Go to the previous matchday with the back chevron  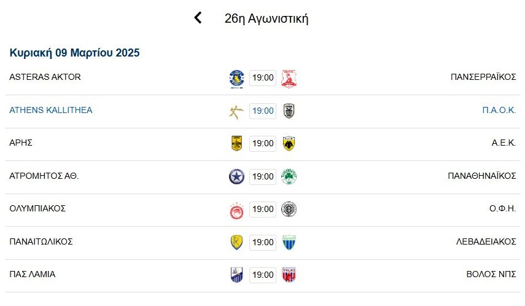point(198,18)
